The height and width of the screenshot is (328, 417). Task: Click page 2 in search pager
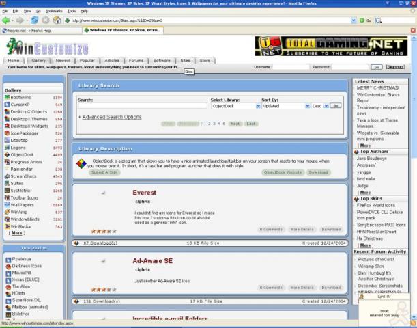[x=210, y=124]
